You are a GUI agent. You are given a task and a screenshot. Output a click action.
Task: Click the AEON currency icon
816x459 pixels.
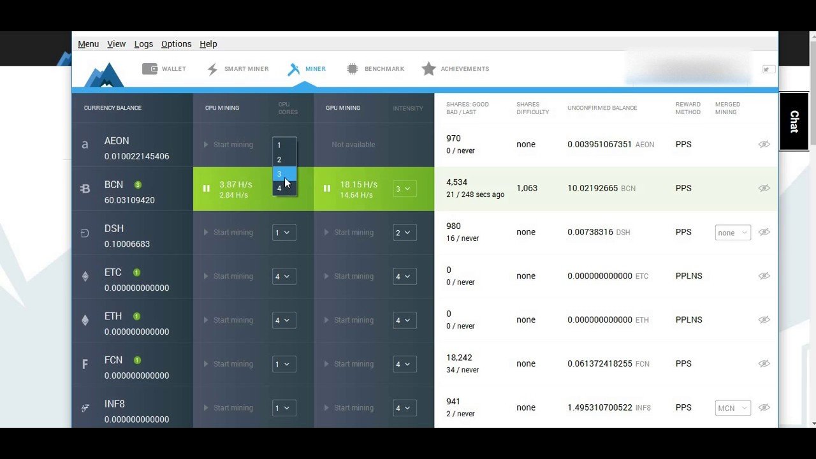tap(85, 145)
